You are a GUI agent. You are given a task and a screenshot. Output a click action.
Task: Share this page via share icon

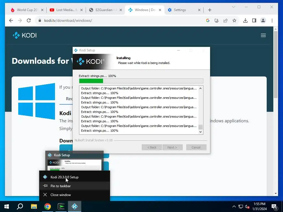pos(226,20)
